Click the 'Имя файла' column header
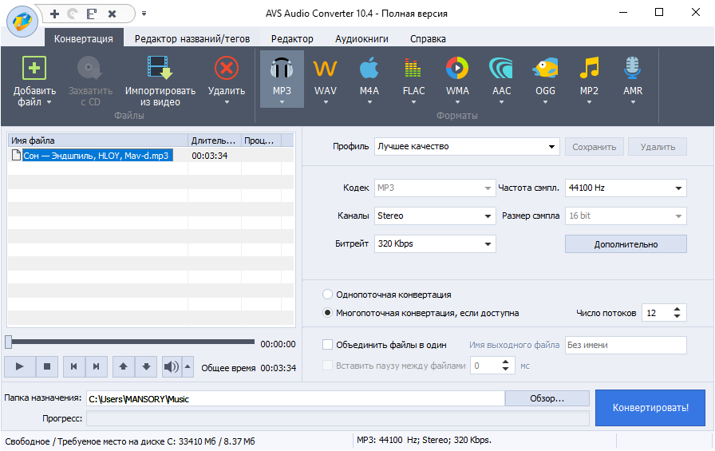 click(97, 140)
